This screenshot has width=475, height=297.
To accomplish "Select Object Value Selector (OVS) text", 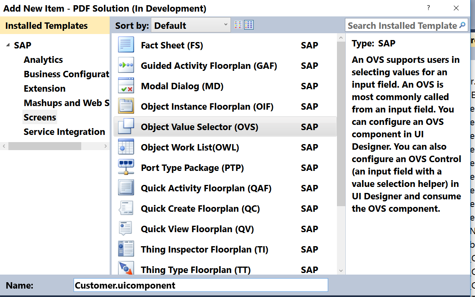I will click(x=200, y=126).
